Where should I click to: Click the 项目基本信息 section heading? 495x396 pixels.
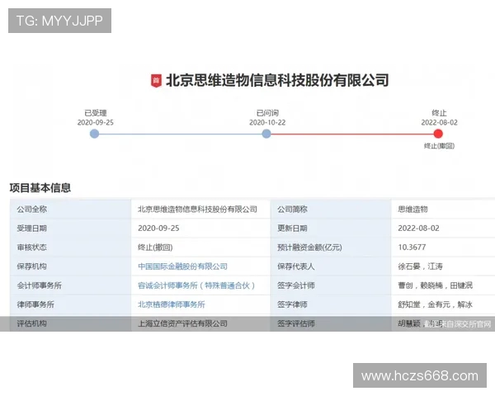(x=40, y=187)
